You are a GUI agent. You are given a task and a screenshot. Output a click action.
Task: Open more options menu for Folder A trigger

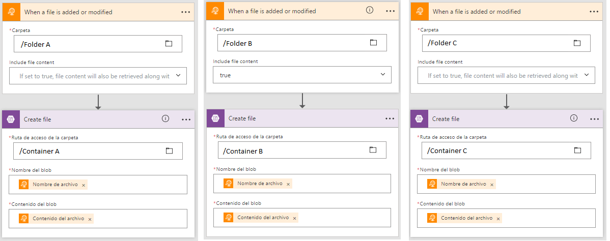point(186,12)
